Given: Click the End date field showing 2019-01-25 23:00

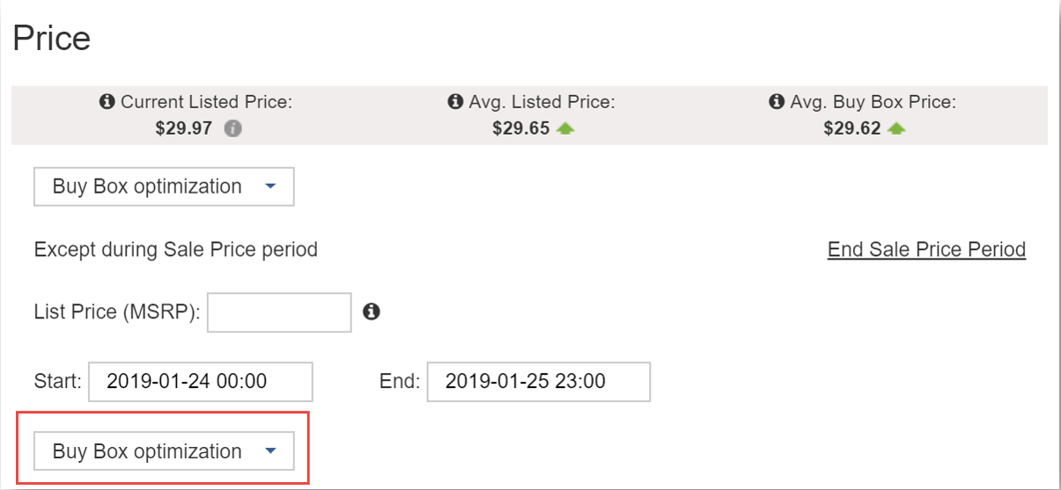Looking at the screenshot, I should (x=539, y=382).
